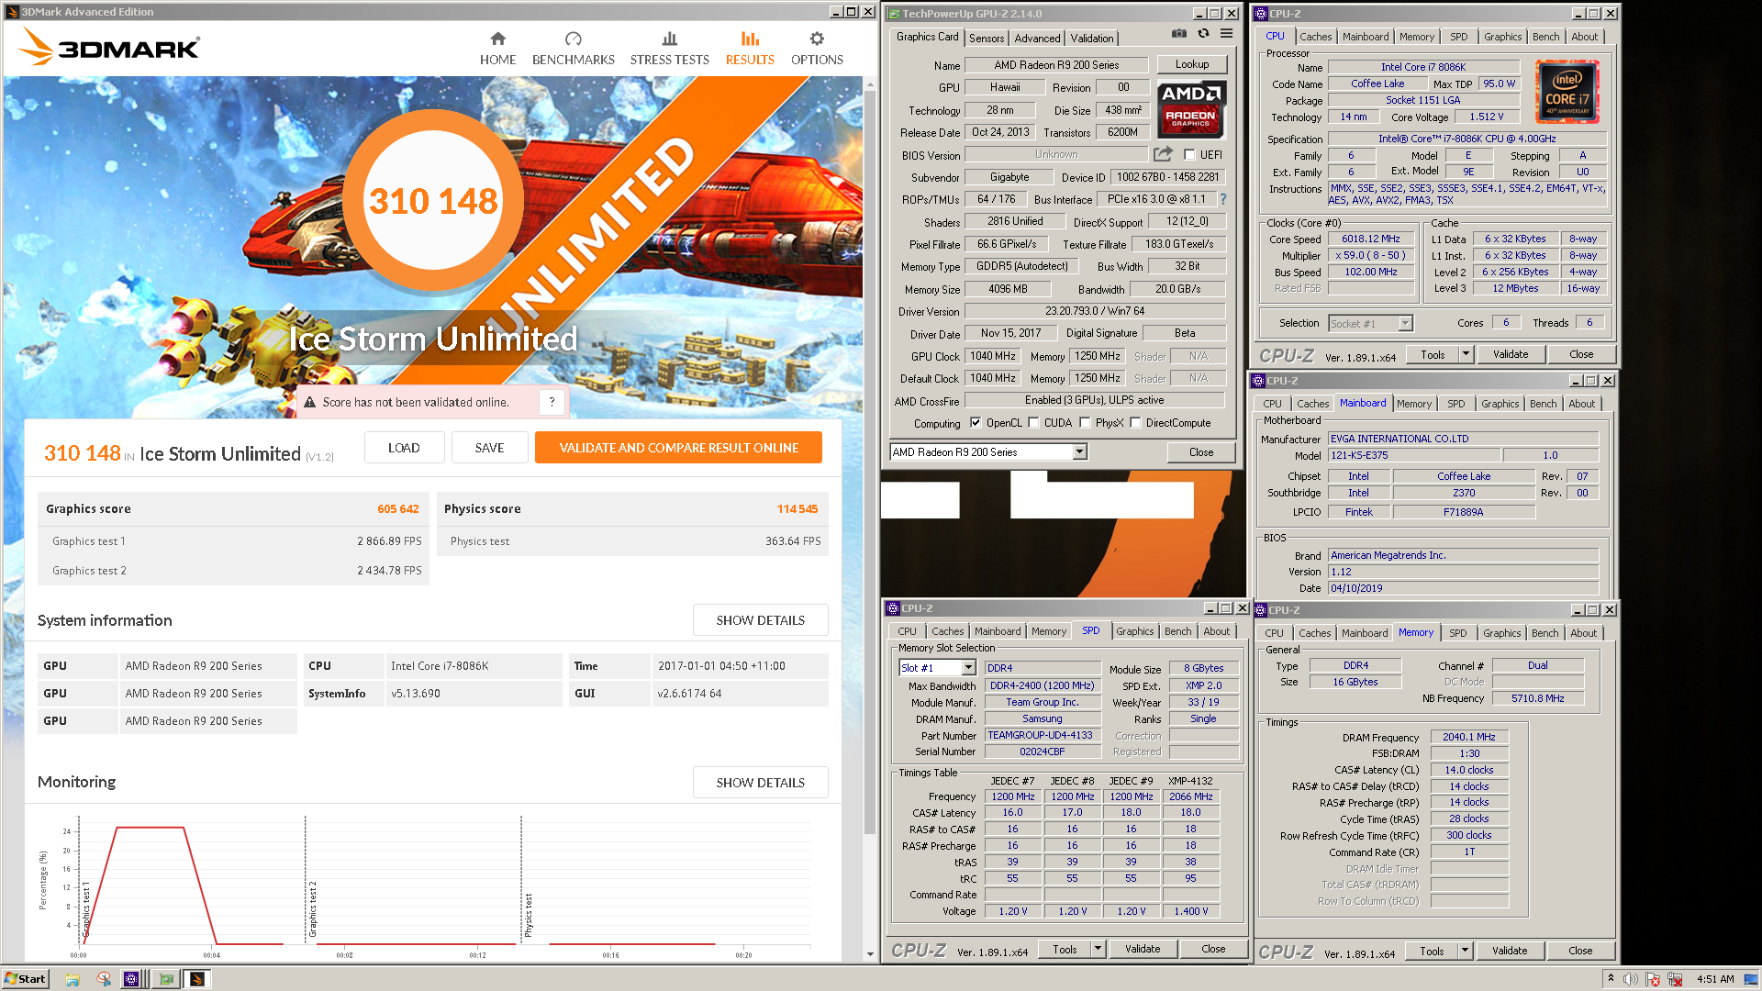Toggle the OpenCL checkbox in GPU-Z
Screen dimensions: 1762x991
976,423
